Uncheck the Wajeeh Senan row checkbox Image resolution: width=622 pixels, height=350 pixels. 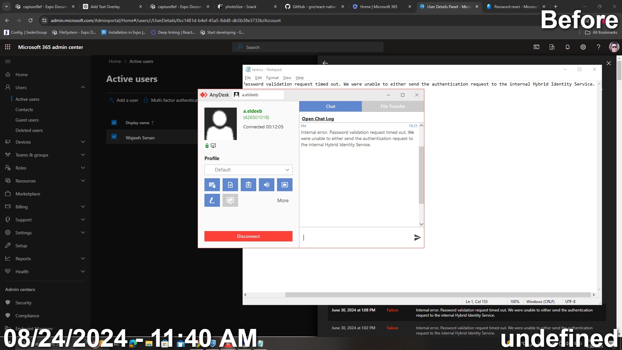click(x=114, y=136)
